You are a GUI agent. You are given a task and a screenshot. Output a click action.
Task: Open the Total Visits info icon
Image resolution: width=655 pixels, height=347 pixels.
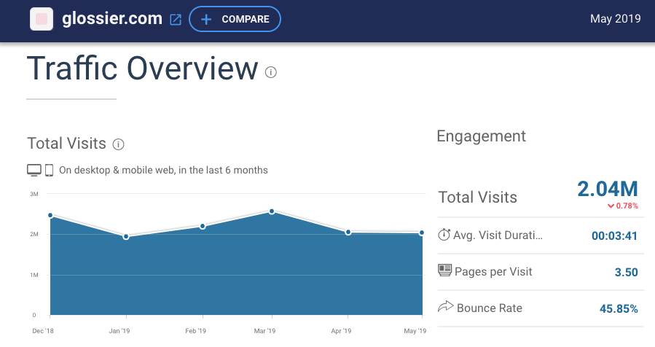tap(118, 144)
